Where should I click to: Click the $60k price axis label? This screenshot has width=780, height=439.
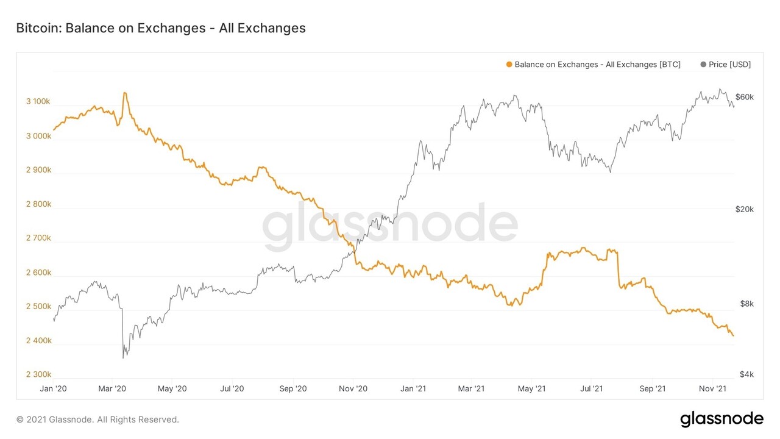(745, 97)
